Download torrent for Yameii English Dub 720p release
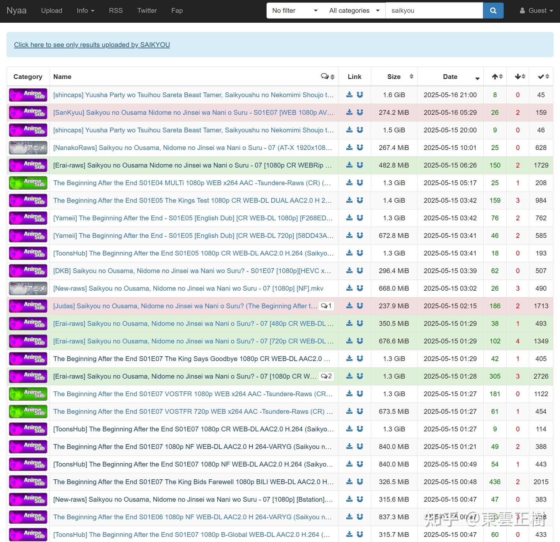560x542 pixels. (x=349, y=235)
